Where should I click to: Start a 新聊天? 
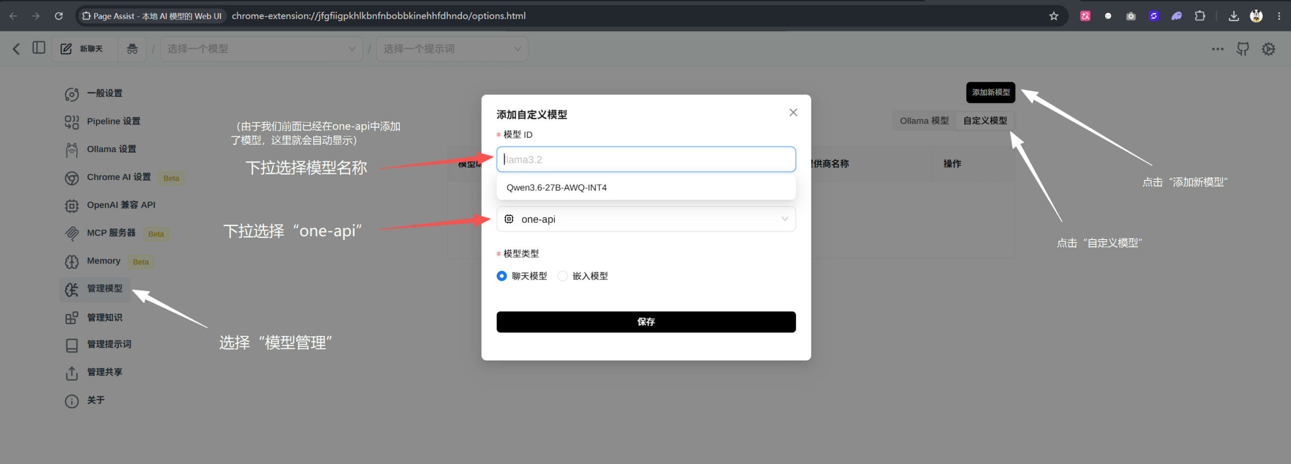[85, 49]
